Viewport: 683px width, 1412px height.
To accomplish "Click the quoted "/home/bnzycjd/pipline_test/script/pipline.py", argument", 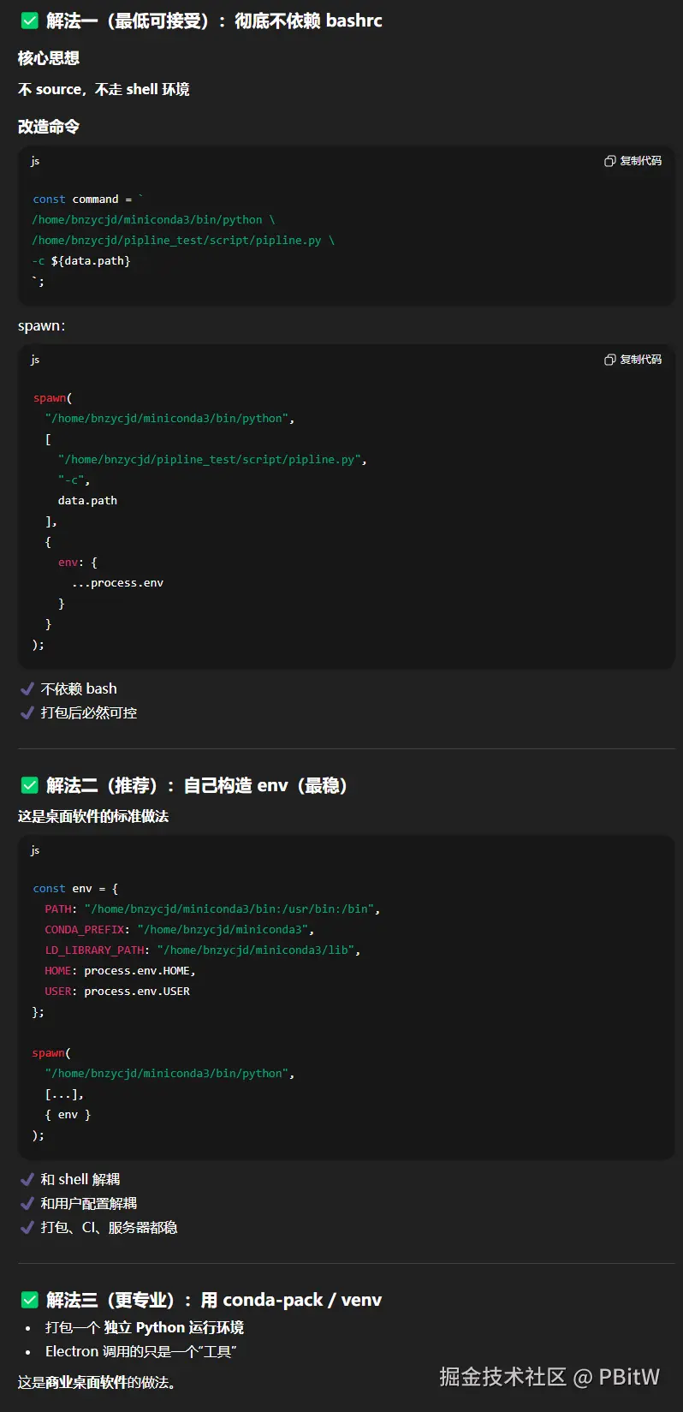I will [x=212, y=459].
